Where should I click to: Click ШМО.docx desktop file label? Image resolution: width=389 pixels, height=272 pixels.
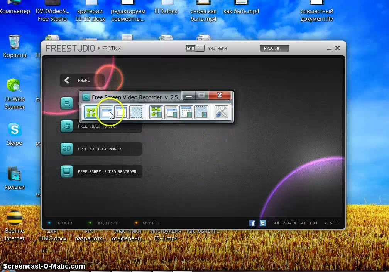click(x=52, y=238)
